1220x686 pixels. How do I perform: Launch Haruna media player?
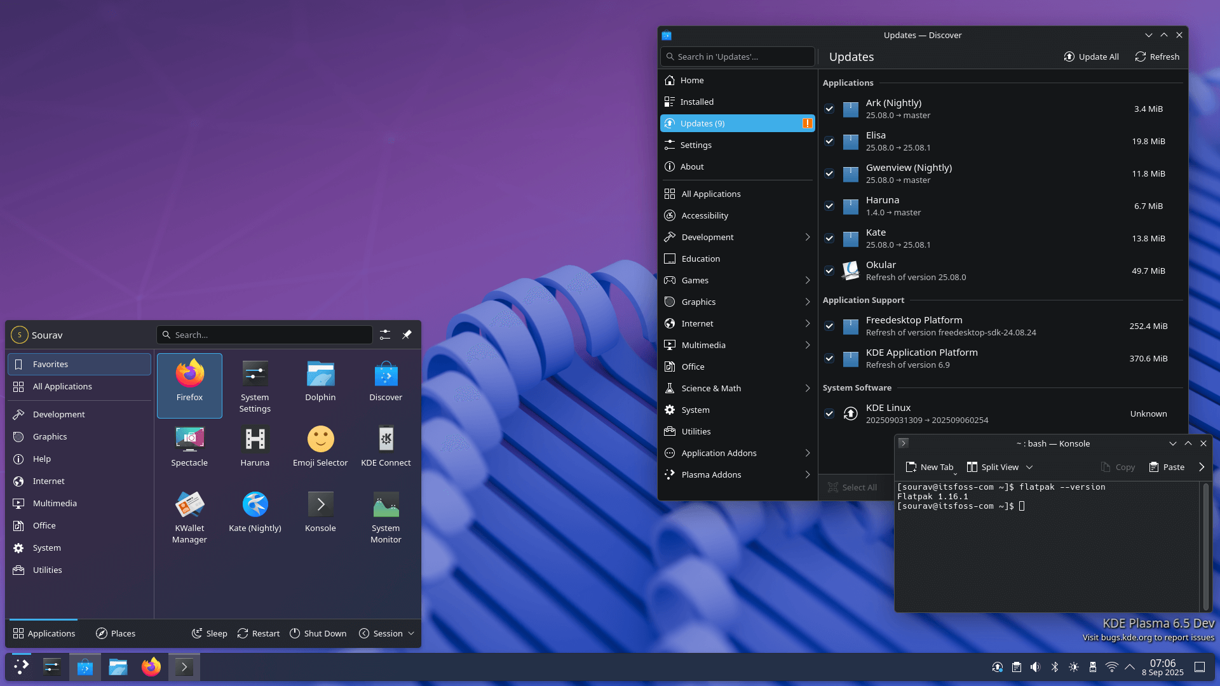[255, 445]
